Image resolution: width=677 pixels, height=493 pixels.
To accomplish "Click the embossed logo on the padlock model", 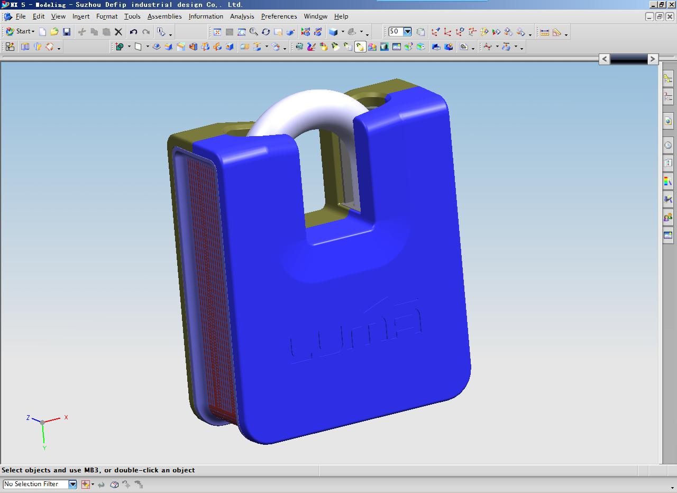I will click(356, 331).
